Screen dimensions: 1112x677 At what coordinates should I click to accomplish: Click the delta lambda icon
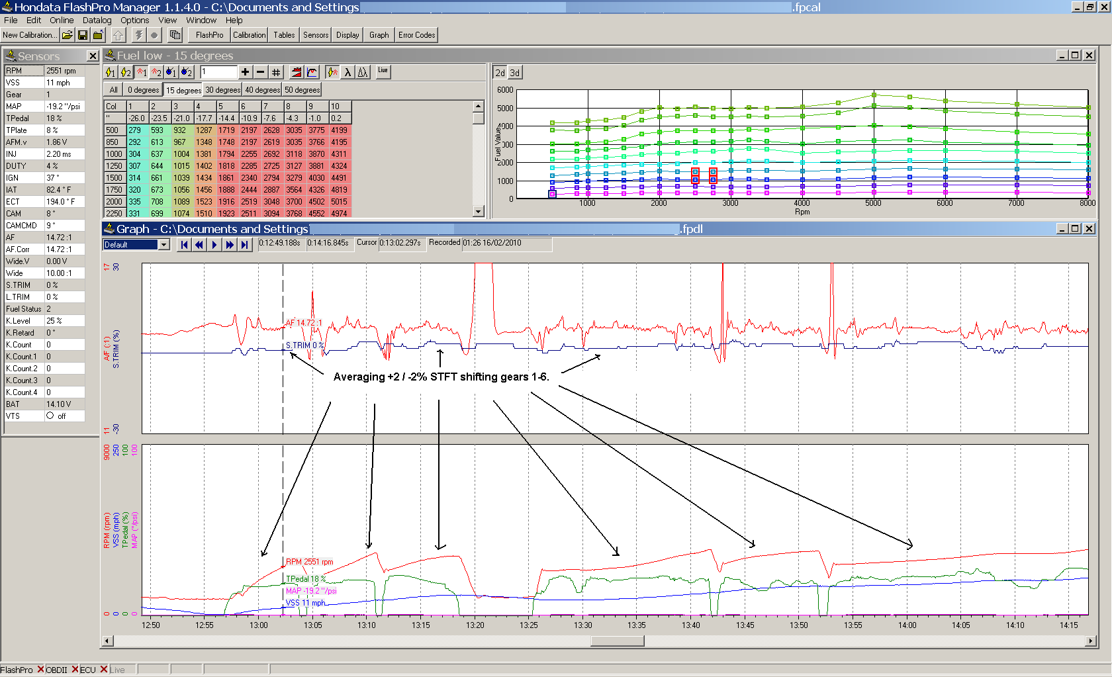pos(363,72)
